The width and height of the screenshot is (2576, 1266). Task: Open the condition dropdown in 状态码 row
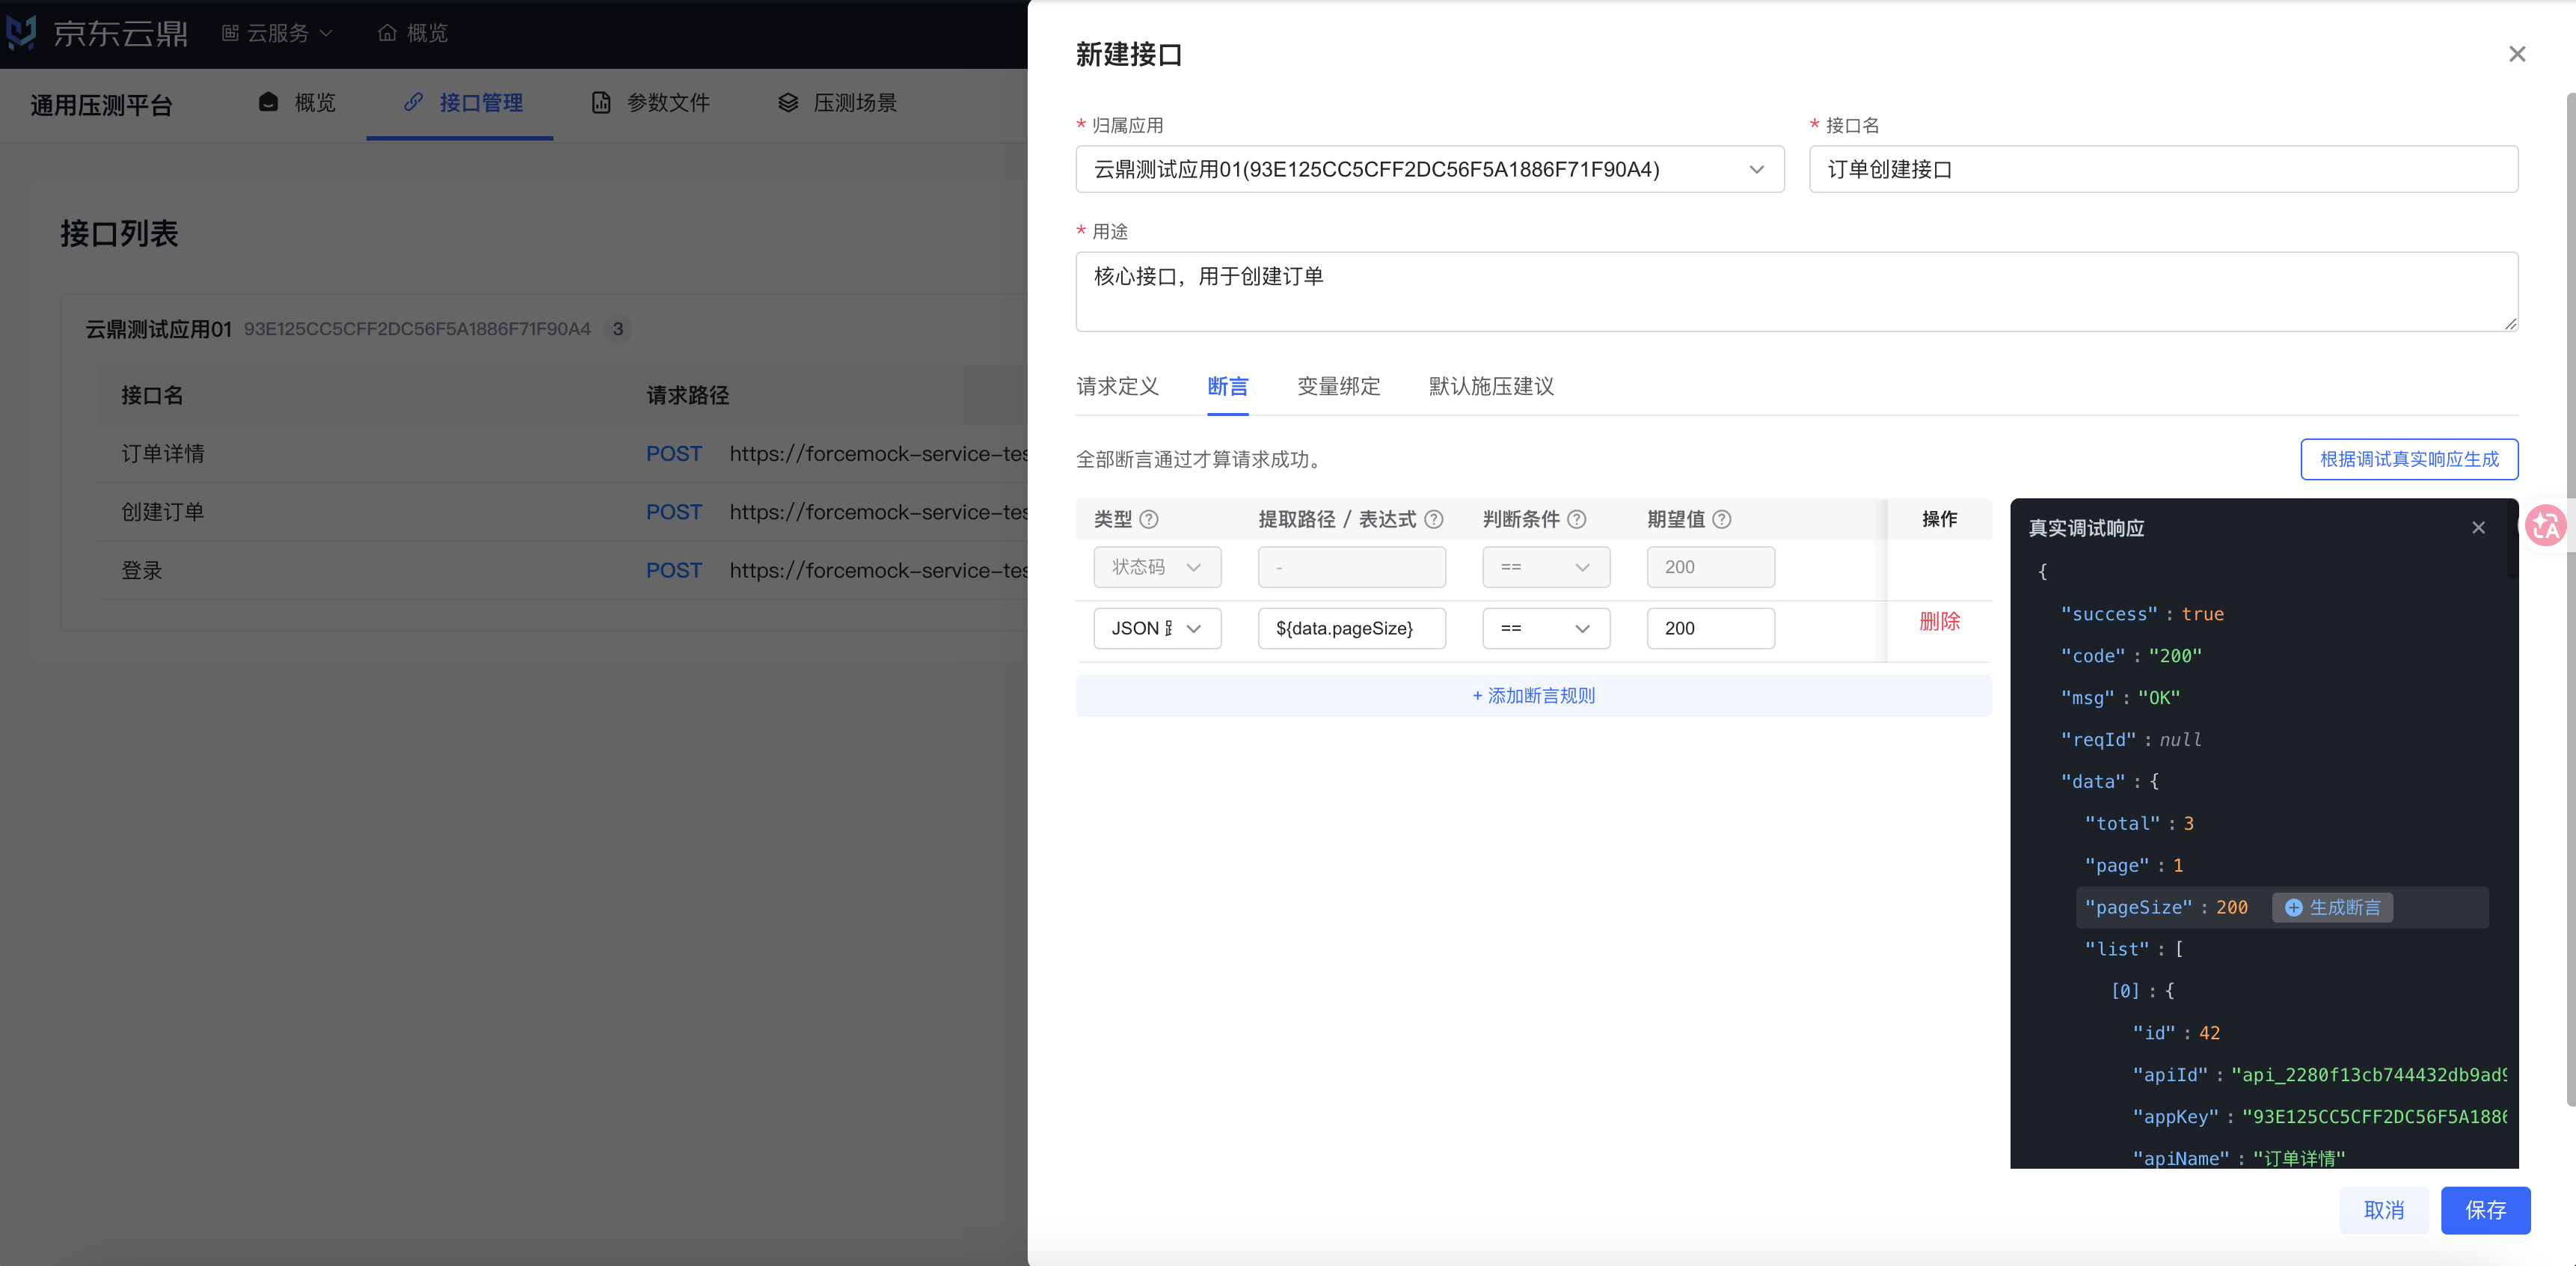(1546, 567)
